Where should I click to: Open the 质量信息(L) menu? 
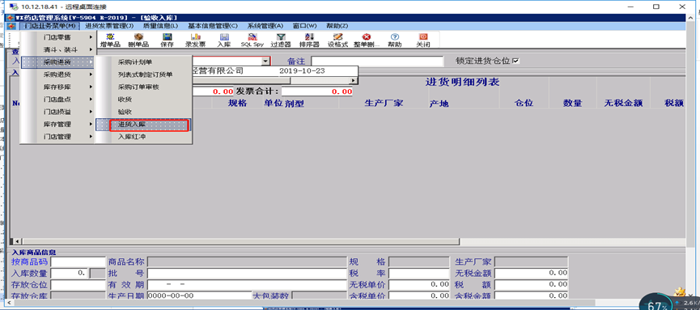pyautogui.click(x=160, y=26)
